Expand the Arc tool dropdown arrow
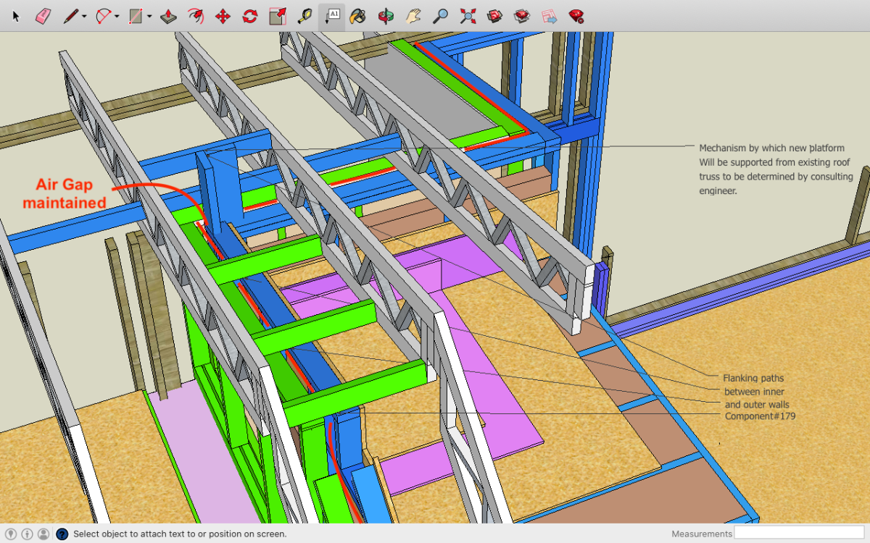870x543 pixels. pos(117,16)
